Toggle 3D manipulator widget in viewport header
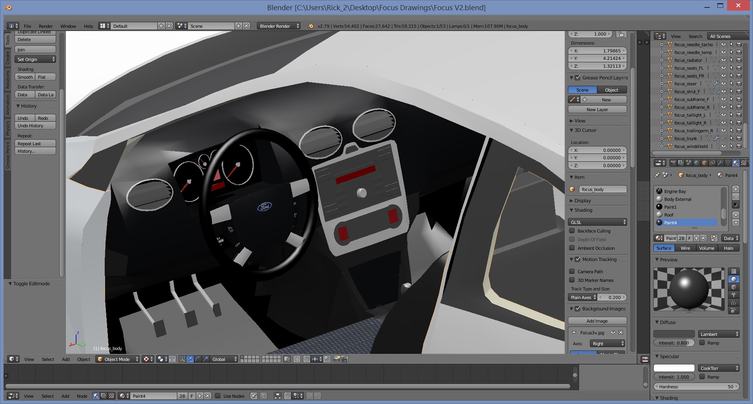Screen dimensions: 753x404 pos(182,359)
